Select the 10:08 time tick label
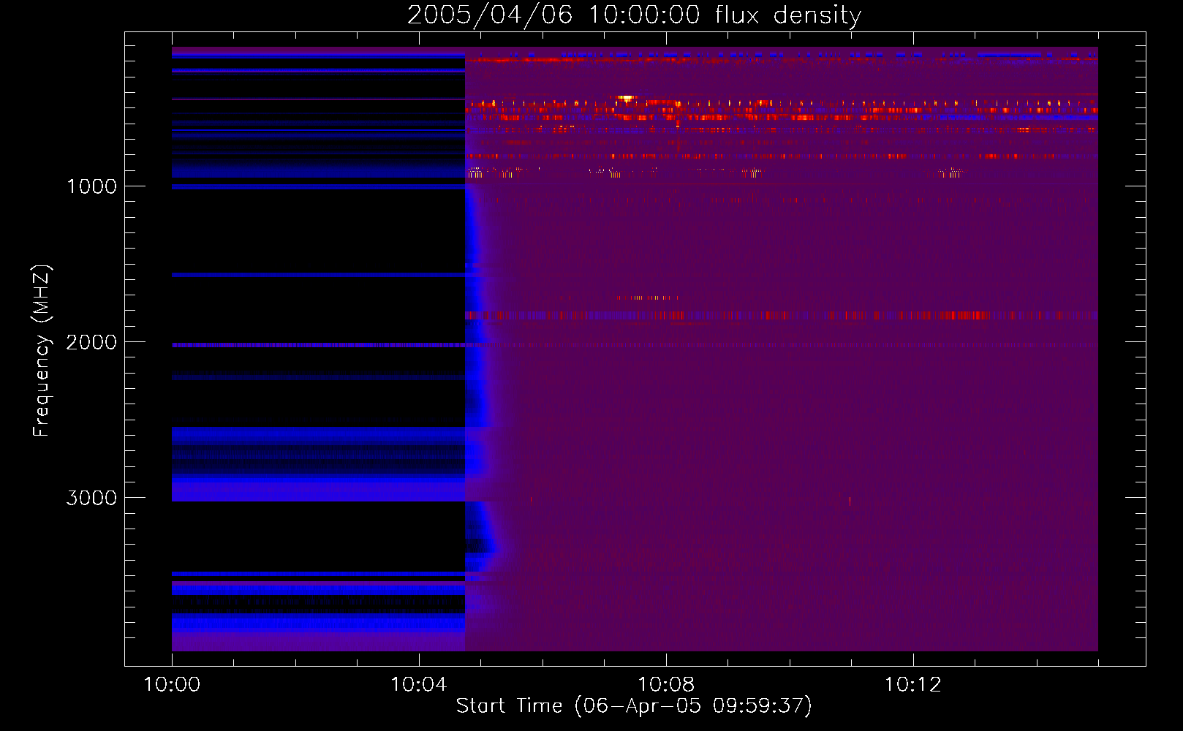 665,685
